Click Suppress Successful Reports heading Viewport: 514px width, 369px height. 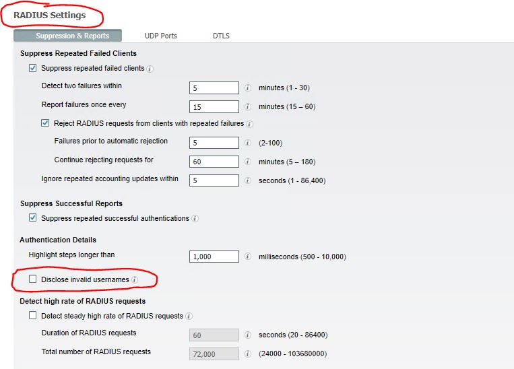[71, 203]
